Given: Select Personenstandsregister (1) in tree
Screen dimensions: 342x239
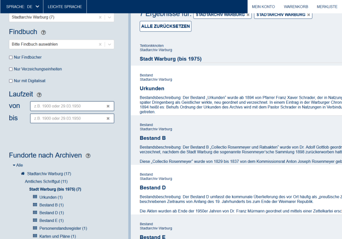Looking at the screenshot, I should 63,228.
